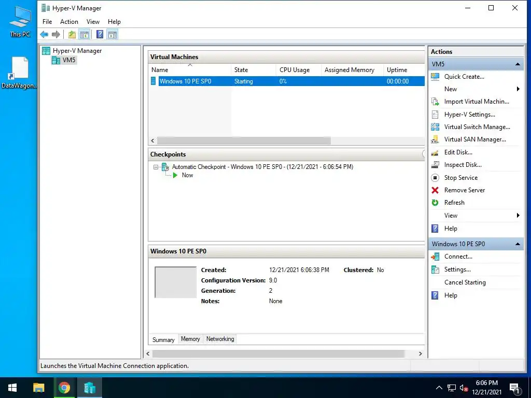Collapse the Windows 10 PE SP0 actions section
Viewport: 531px width, 398px height.
click(518, 244)
